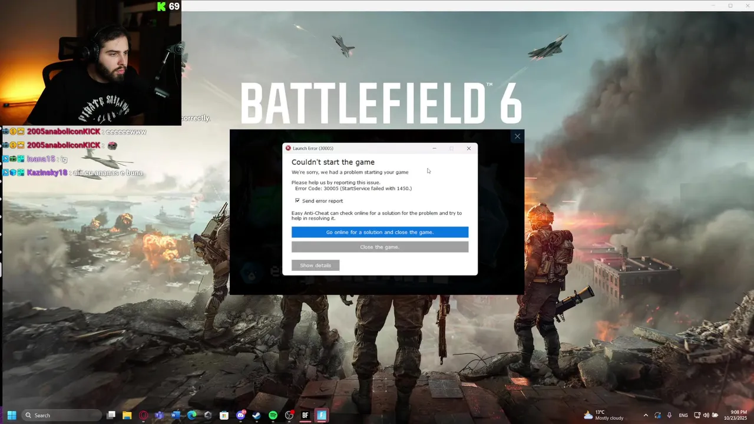Click the Kick logo on stream overlay
This screenshot has height=424, width=754.
(x=161, y=6)
